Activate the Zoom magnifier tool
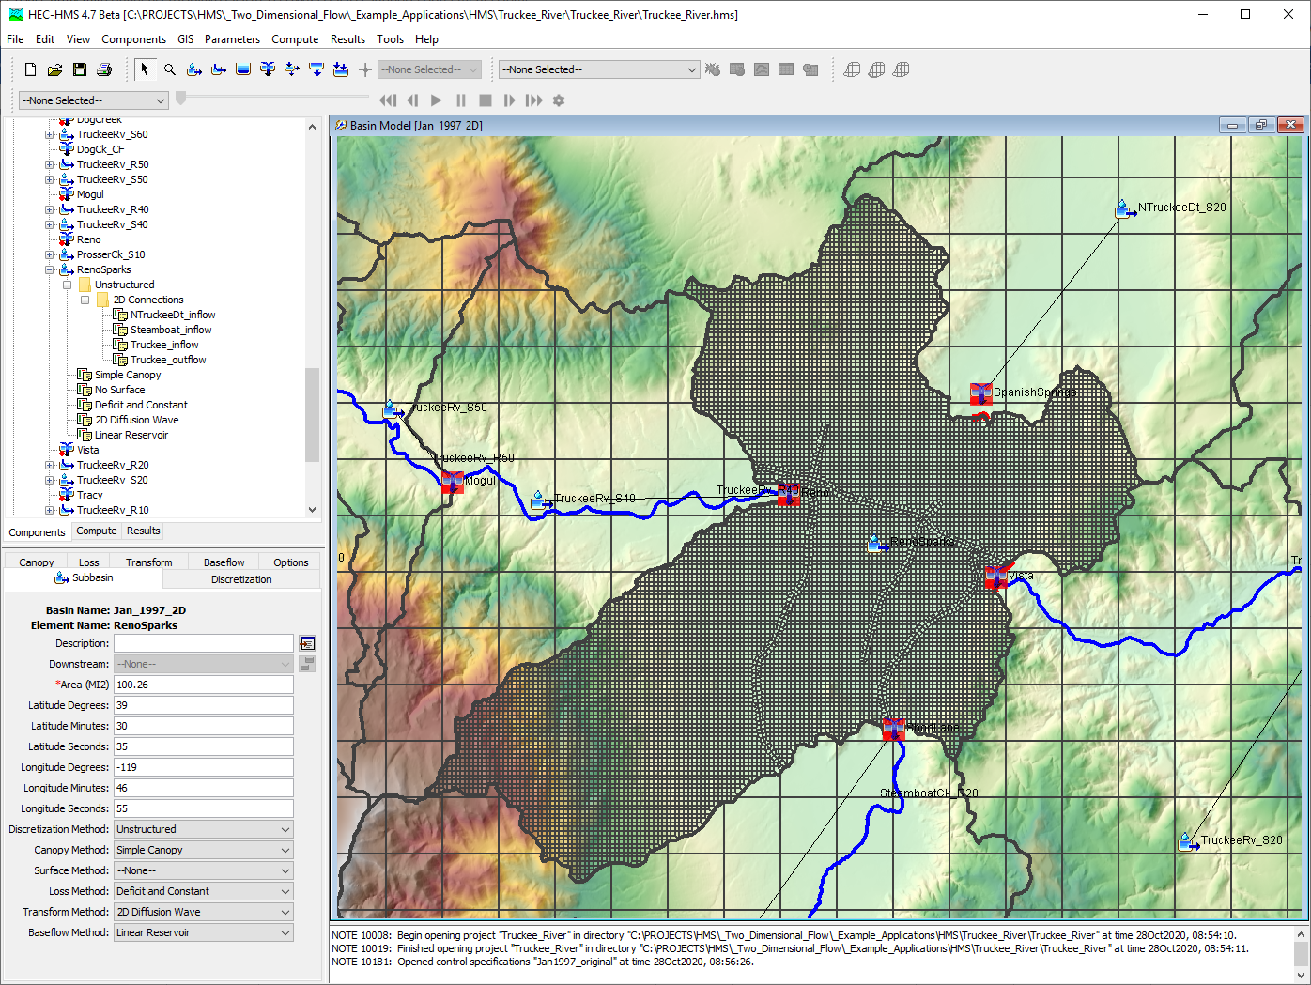Viewport: 1311px width, 985px height. (x=170, y=69)
